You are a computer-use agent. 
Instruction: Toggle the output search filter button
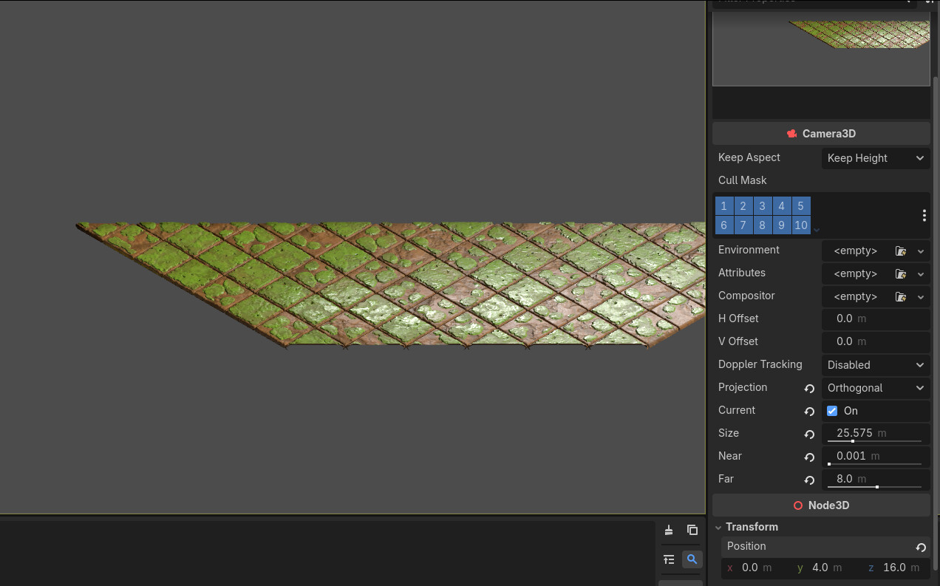[692, 559]
